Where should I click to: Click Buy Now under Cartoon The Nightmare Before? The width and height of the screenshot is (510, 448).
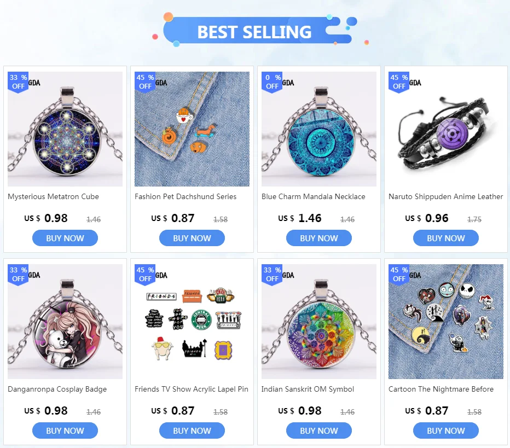tap(446, 430)
